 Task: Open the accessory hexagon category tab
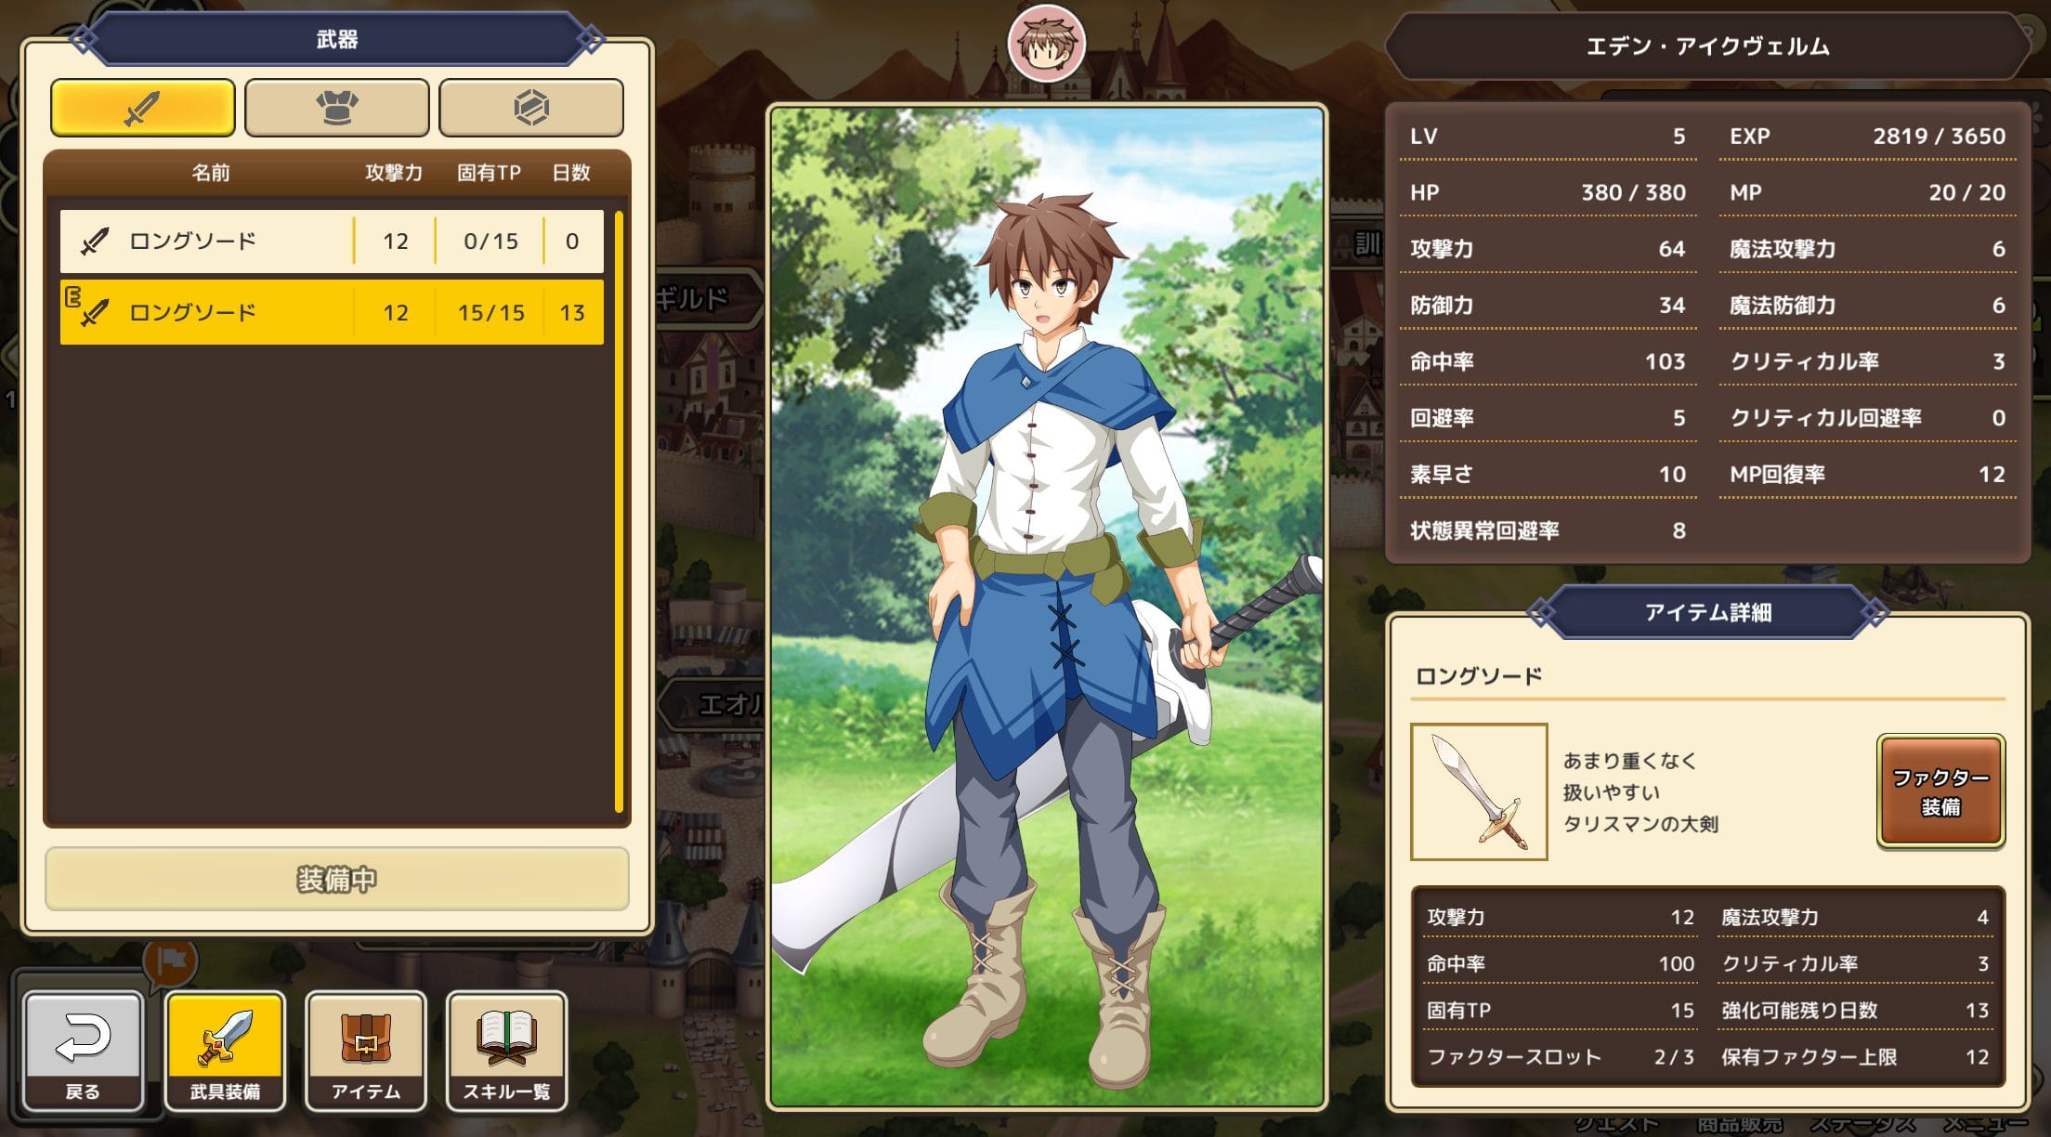[530, 108]
